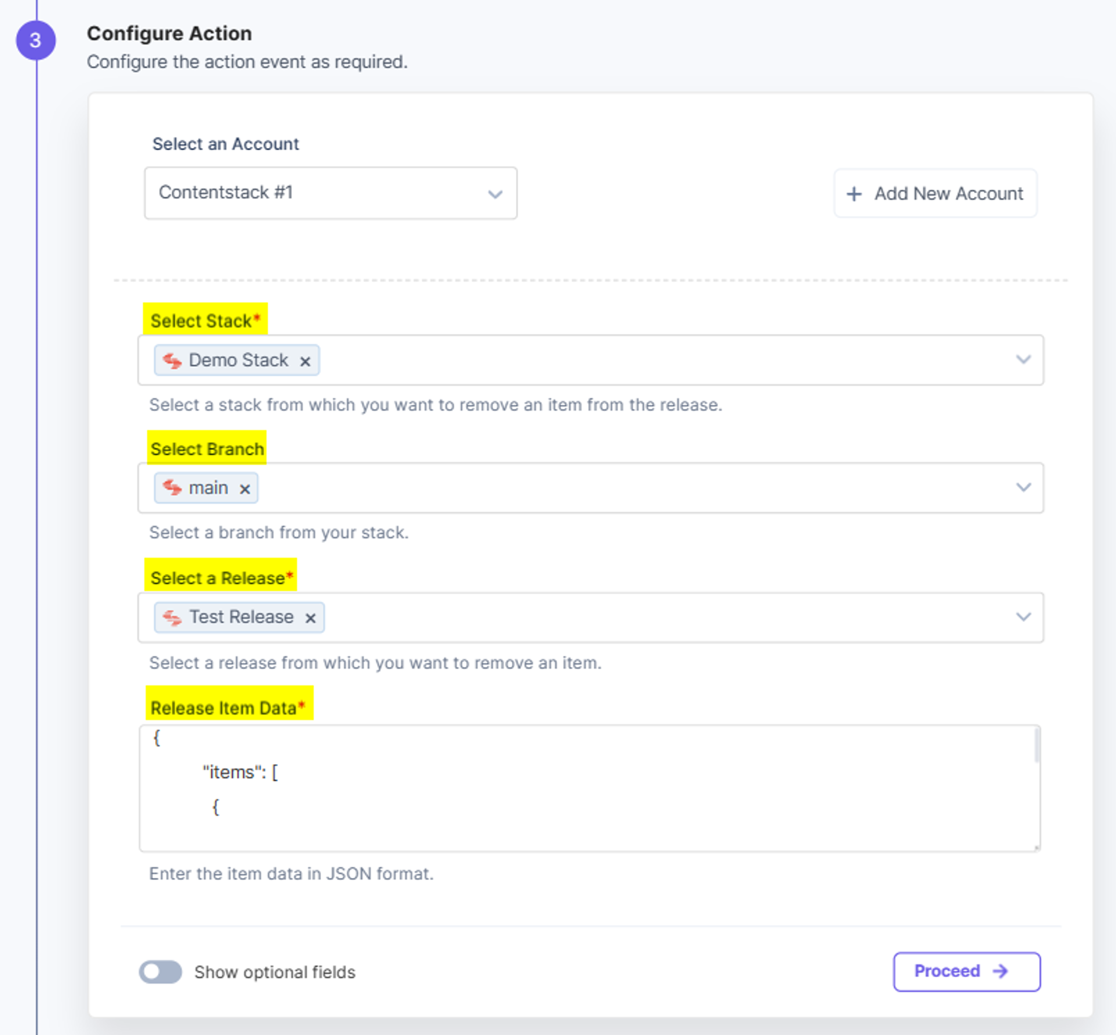Click the plus icon for Add New Account
This screenshot has width=1116, height=1035.
(854, 194)
